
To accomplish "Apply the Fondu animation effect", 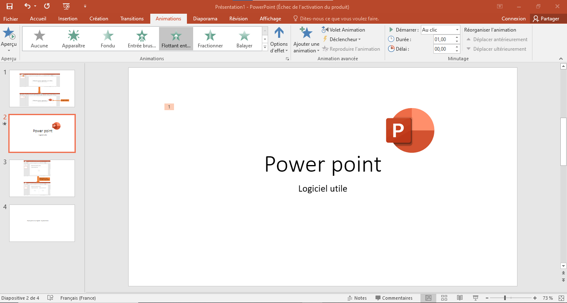I will coord(108,39).
